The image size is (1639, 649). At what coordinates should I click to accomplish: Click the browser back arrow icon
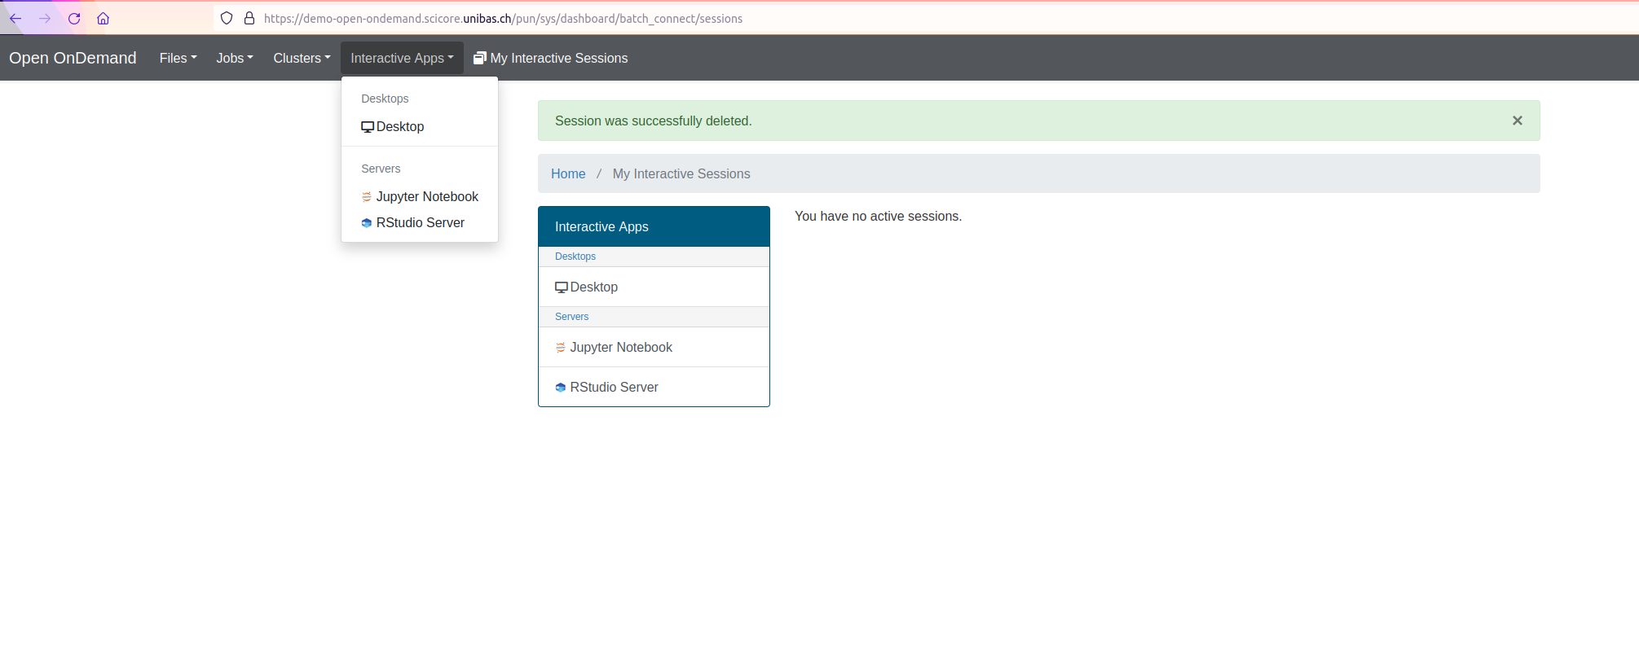[x=15, y=19]
